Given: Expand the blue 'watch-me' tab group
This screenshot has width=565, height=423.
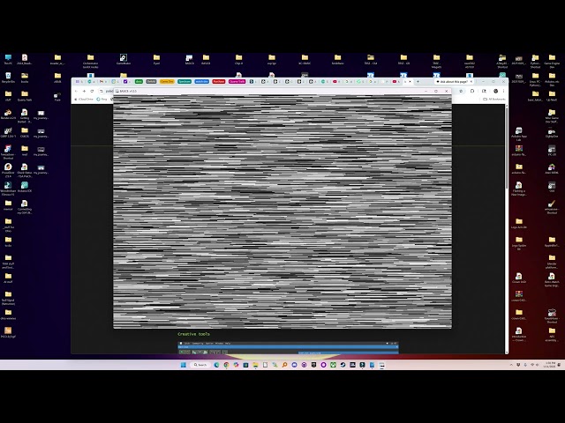Looking at the screenshot, I should click(202, 82).
